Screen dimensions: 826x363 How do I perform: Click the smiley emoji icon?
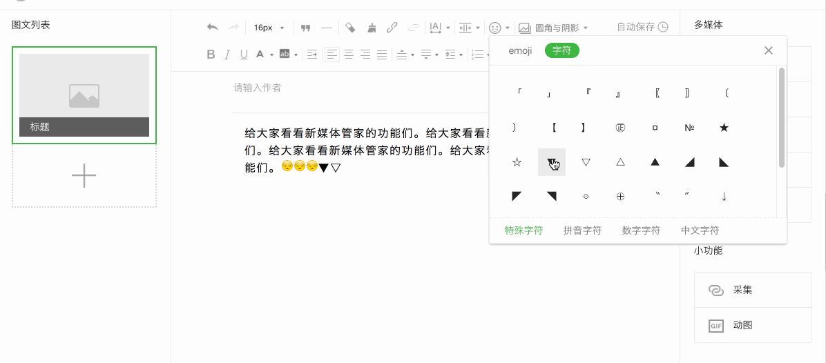click(x=494, y=28)
